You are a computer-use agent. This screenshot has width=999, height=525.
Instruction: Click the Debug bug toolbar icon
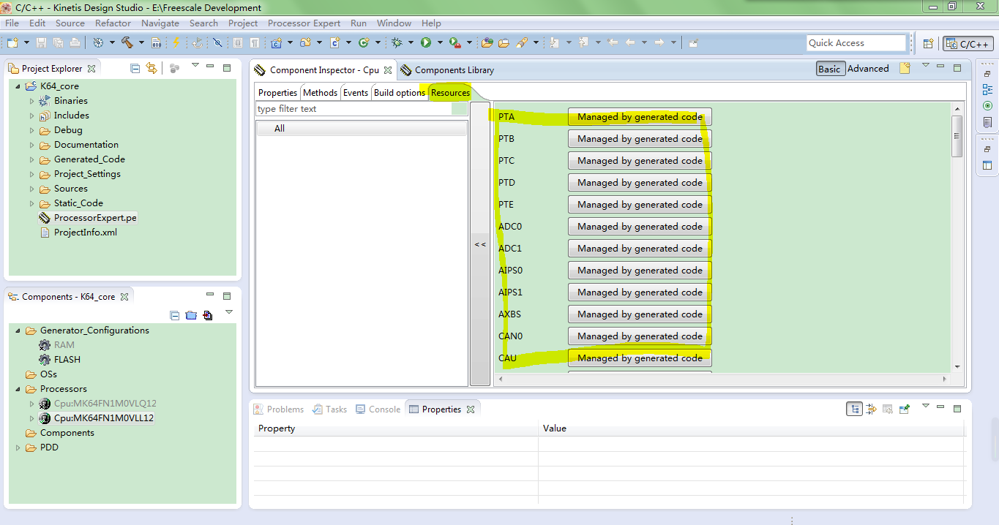(x=397, y=43)
